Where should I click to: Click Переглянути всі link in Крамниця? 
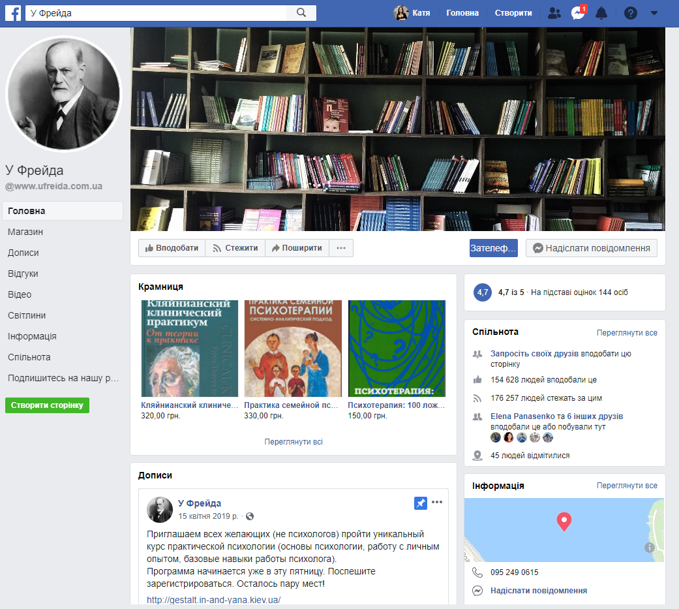[x=294, y=442]
